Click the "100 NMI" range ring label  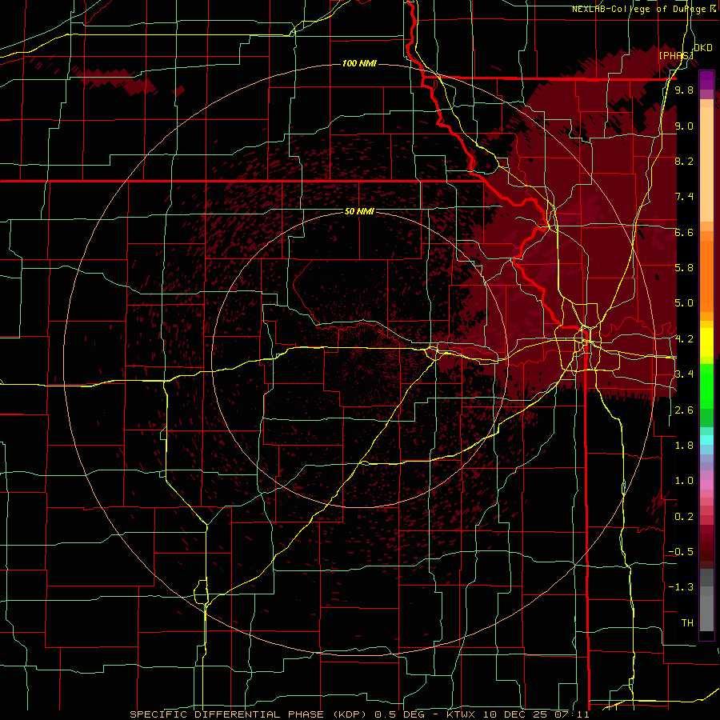359,63
